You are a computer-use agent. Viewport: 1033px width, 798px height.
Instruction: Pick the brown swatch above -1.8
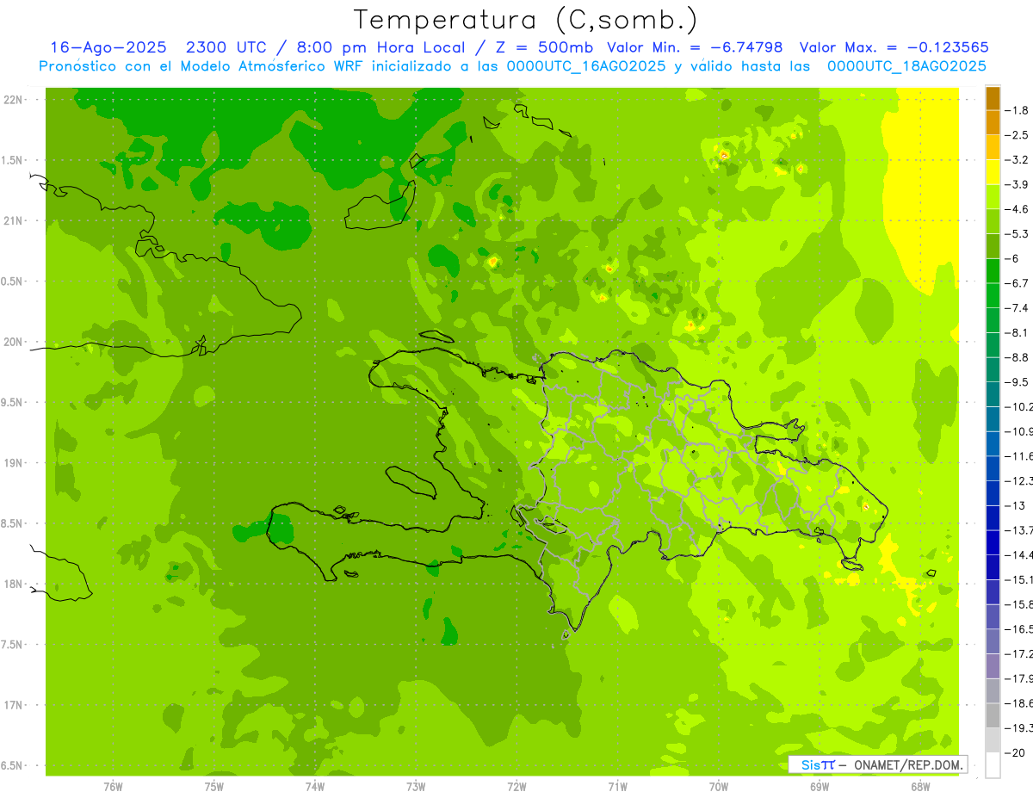click(x=993, y=98)
